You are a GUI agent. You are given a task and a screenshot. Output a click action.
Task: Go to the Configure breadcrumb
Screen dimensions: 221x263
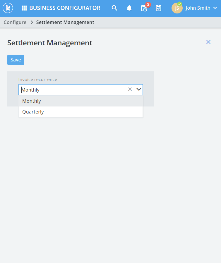15,22
